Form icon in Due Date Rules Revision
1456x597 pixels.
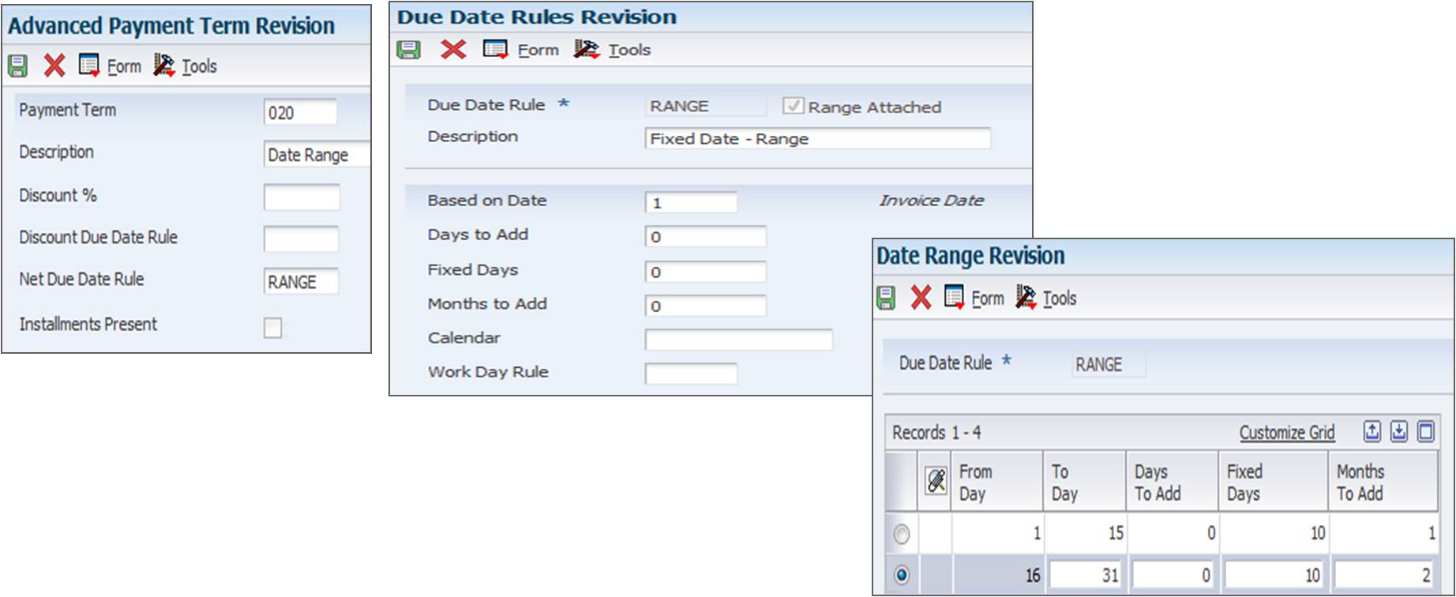(495, 49)
